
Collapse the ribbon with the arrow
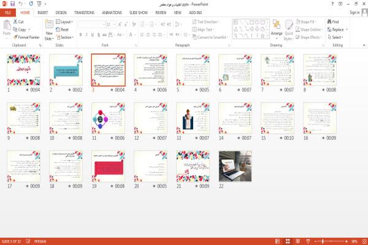[x=364, y=45]
